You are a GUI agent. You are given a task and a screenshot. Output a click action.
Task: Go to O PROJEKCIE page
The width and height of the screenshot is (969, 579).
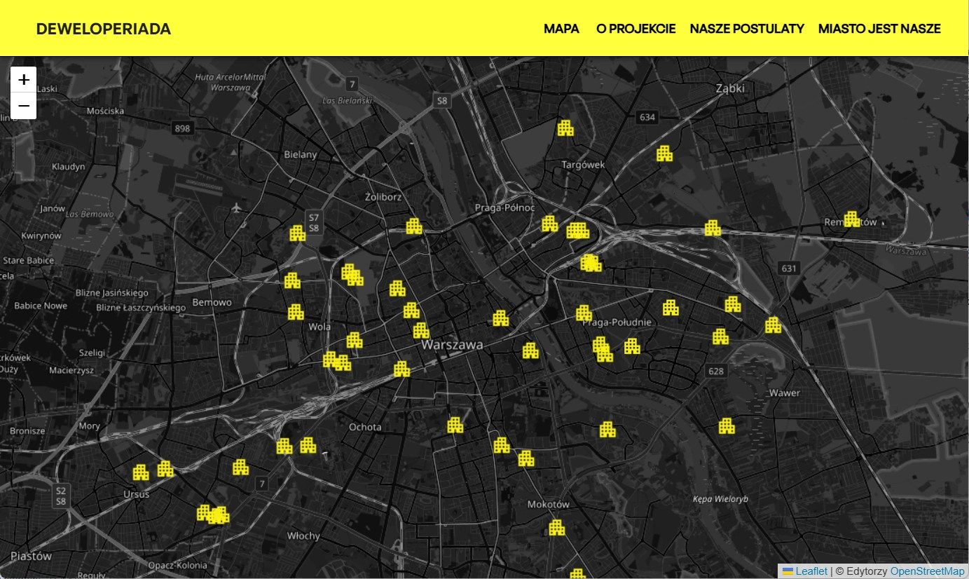(635, 29)
